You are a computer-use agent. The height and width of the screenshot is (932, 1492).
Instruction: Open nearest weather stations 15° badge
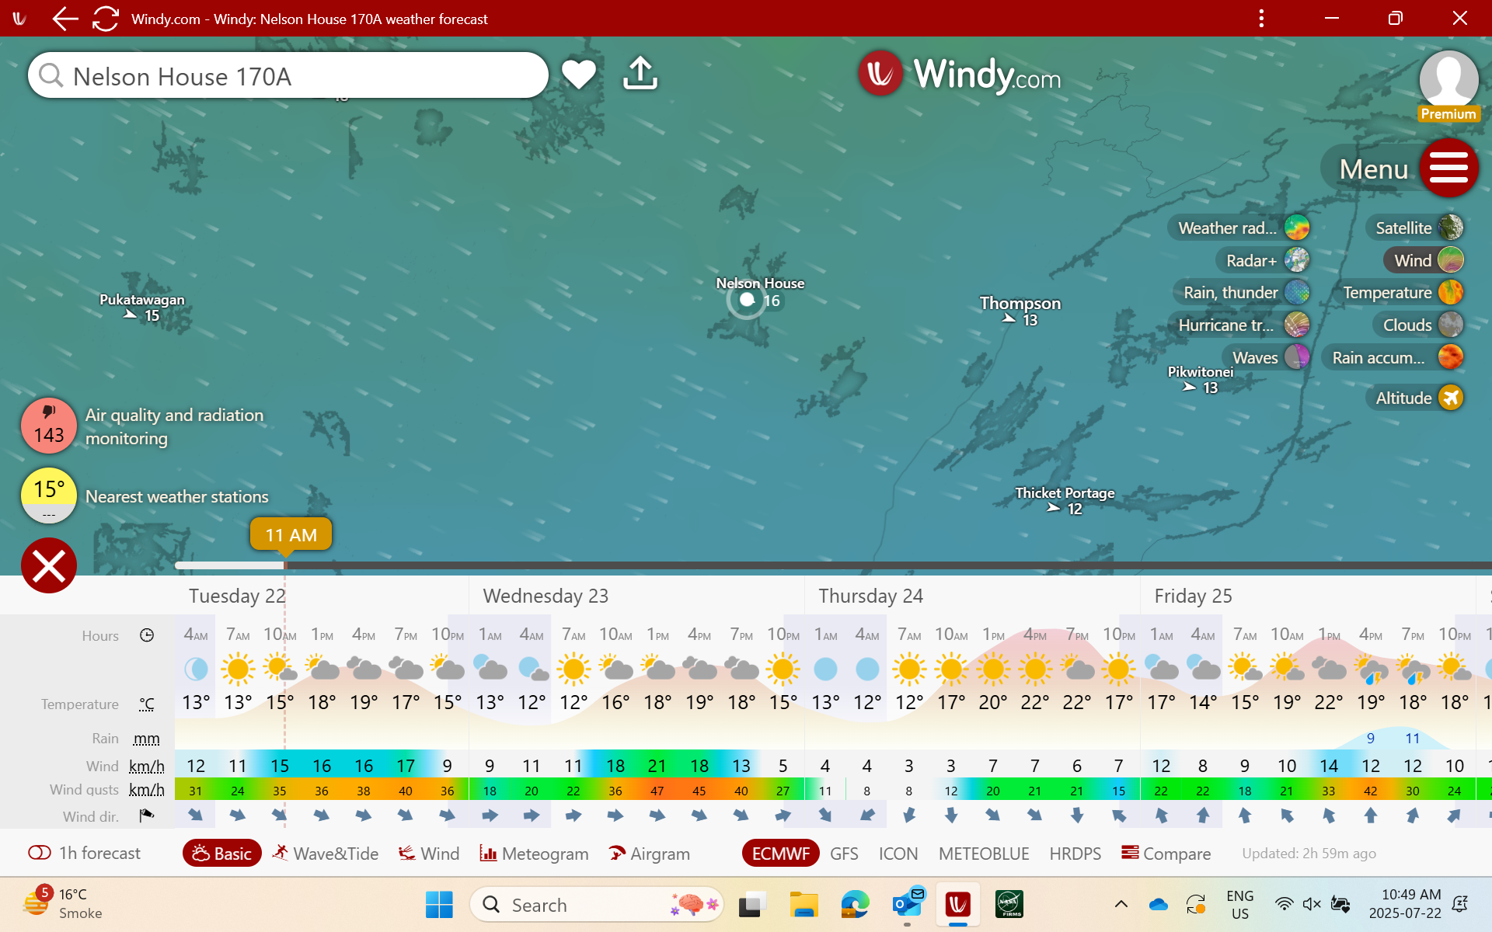48,495
